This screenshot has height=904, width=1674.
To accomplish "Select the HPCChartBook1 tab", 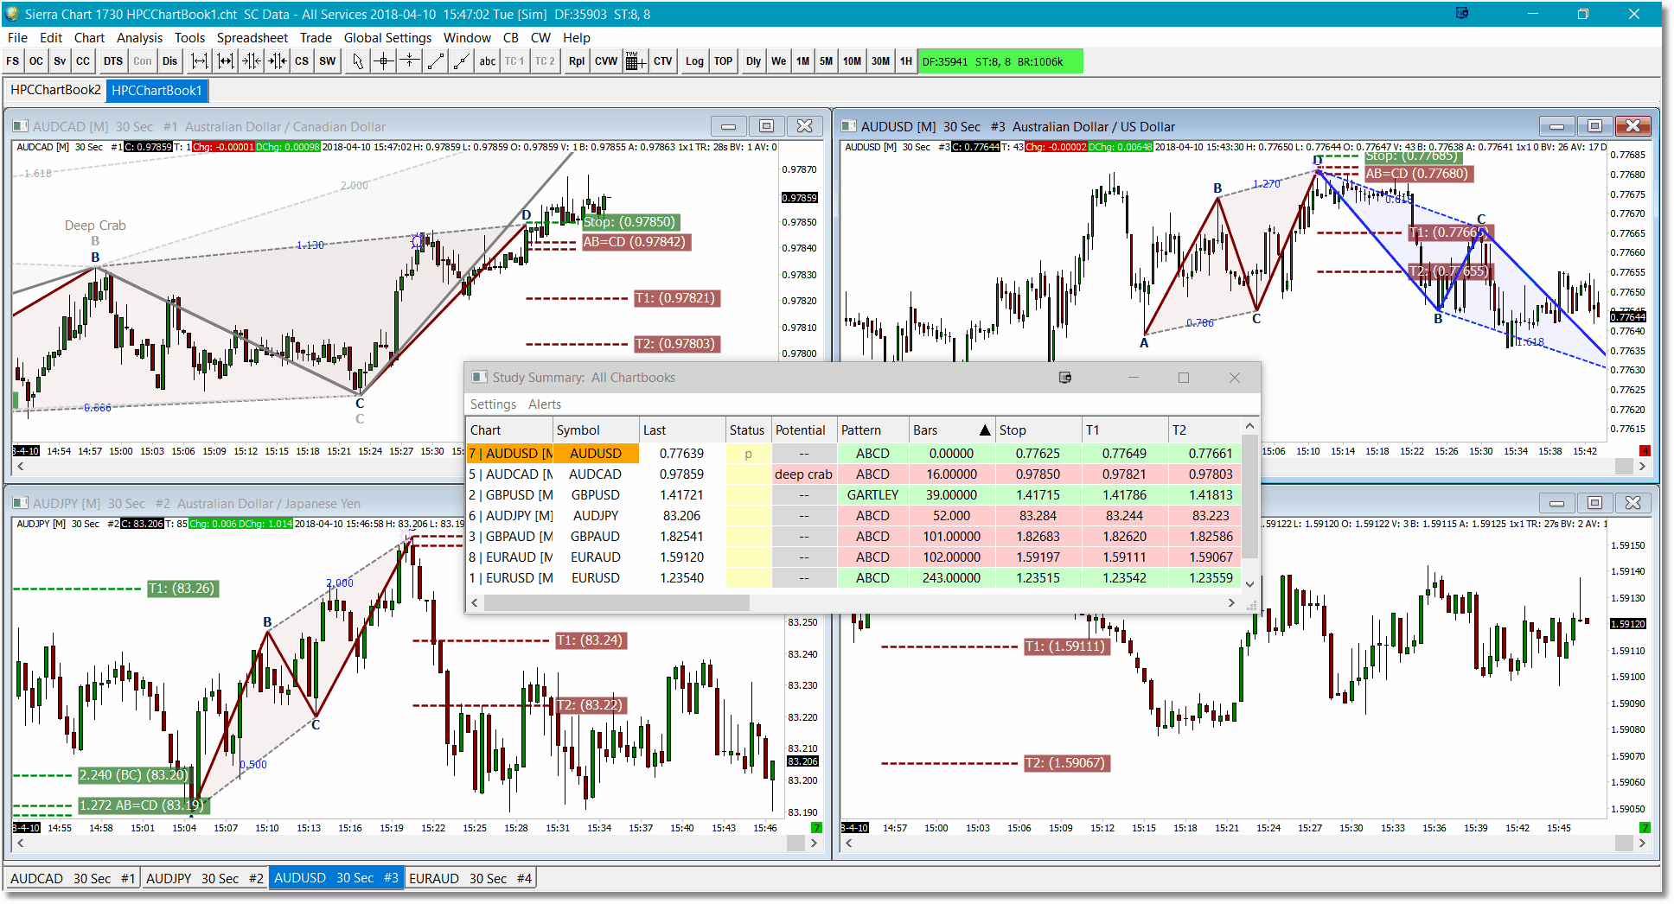I will pyautogui.click(x=157, y=90).
